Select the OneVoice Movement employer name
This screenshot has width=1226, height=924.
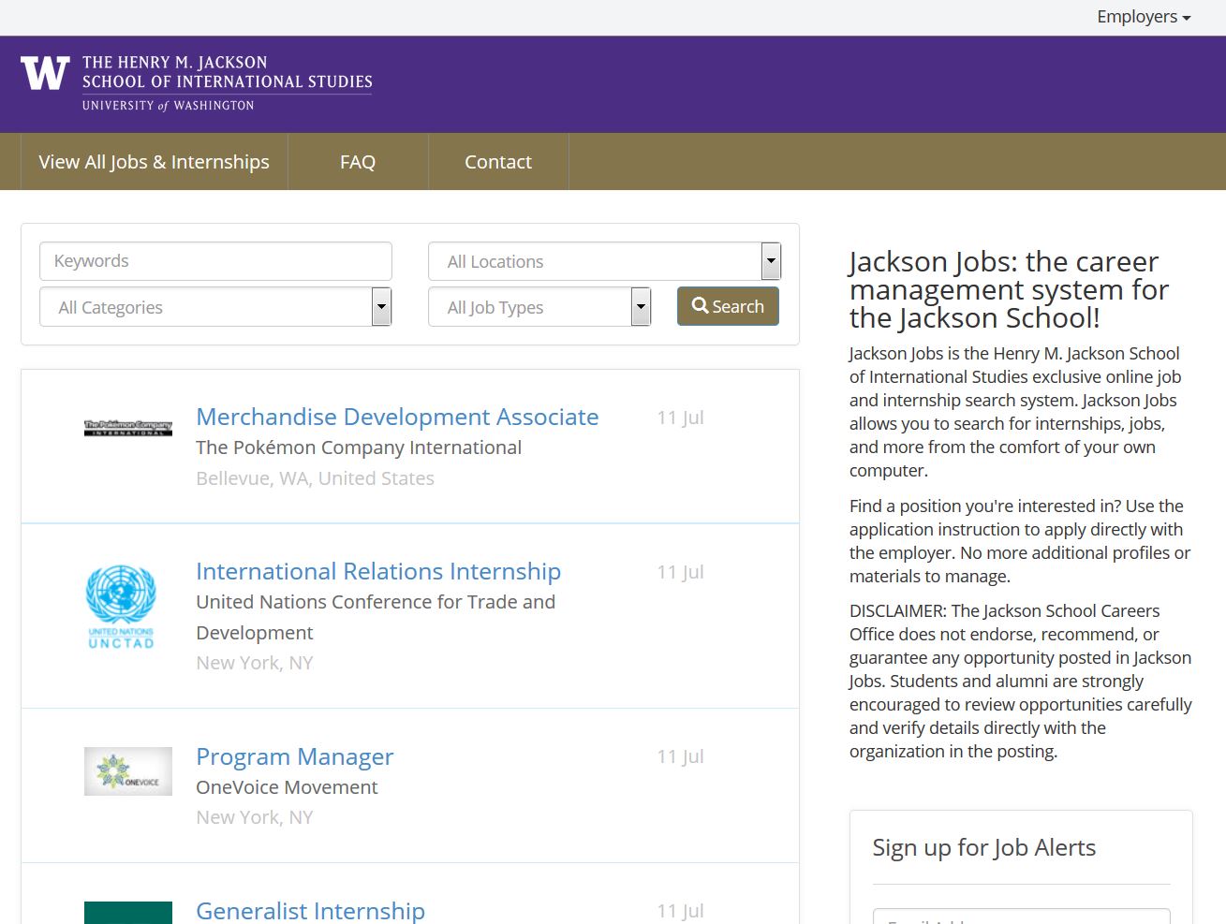pos(287,787)
